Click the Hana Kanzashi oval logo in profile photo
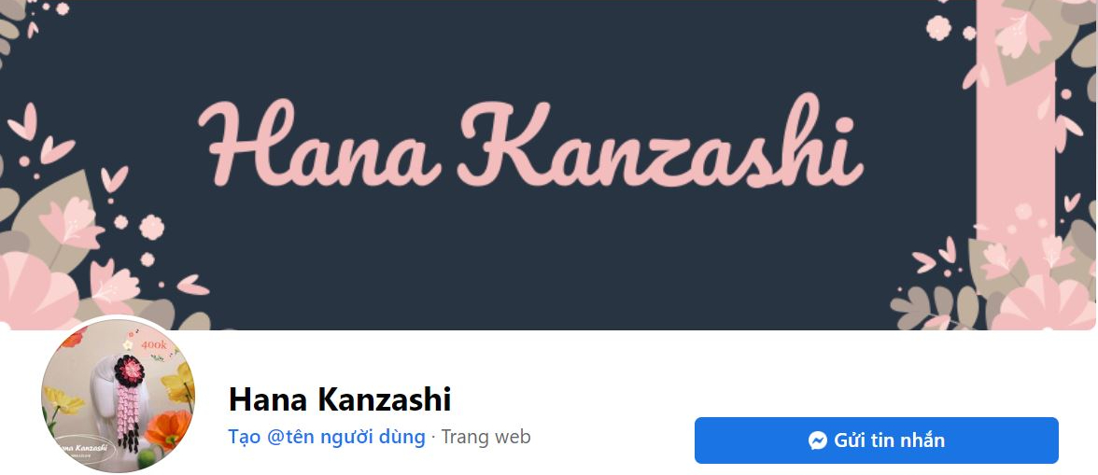 [x=82, y=449]
